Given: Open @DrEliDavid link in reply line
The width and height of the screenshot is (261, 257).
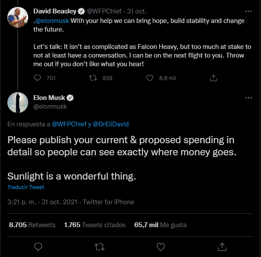Looking at the screenshot, I should click(111, 124).
